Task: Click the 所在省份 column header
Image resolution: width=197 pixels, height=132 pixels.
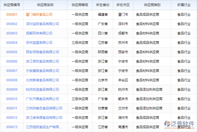Action: coord(103,5)
